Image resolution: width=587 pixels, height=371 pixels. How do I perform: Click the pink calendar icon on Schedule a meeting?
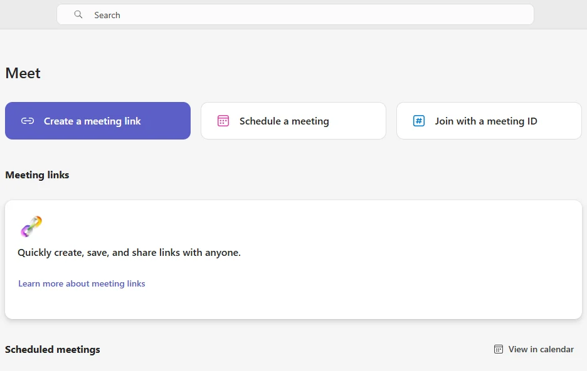point(223,121)
